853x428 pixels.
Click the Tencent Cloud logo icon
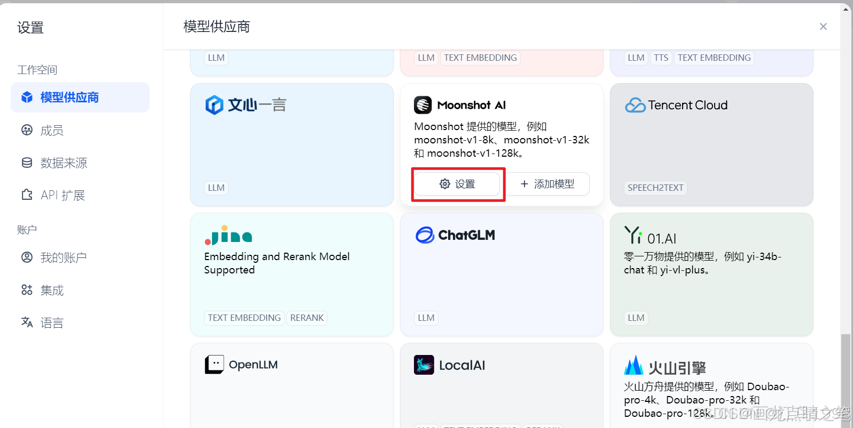click(x=635, y=105)
